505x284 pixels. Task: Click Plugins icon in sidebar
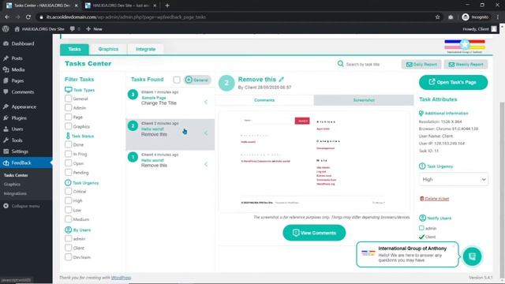[6, 118]
